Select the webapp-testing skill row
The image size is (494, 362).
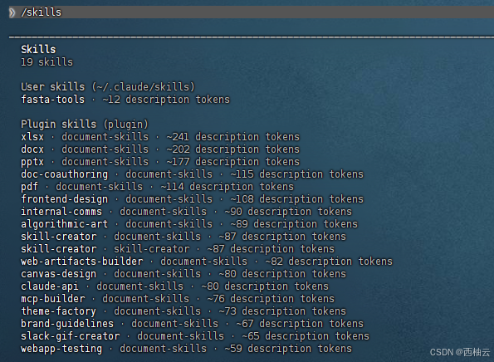(x=186, y=349)
